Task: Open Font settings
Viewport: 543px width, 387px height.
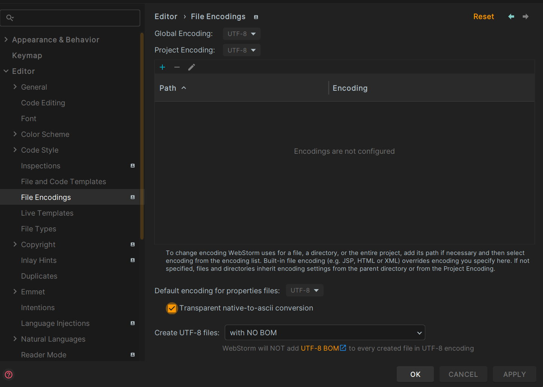Action: pos(28,118)
